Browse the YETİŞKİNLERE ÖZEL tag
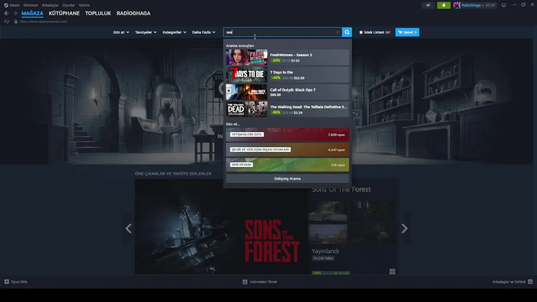Screen dimensions: 537x302 point(287,135)
